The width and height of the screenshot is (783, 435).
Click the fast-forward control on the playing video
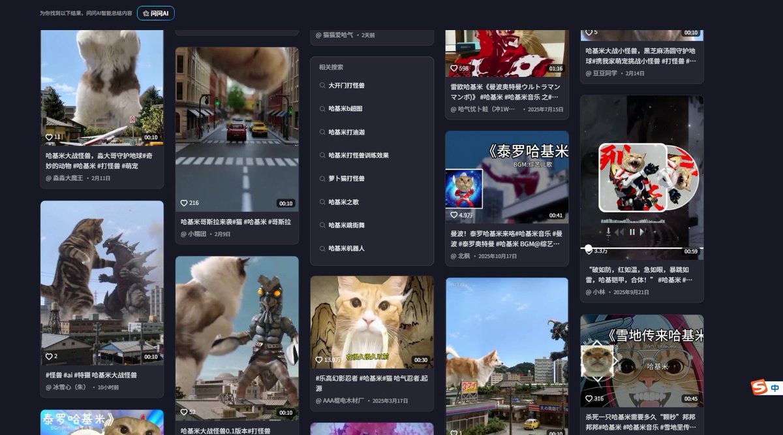[643, 231]
